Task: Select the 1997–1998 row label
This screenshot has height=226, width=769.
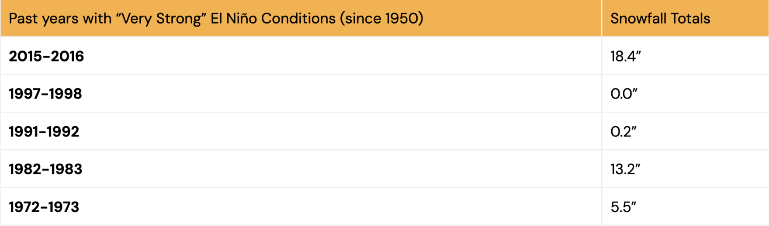Action: (45, 94)
